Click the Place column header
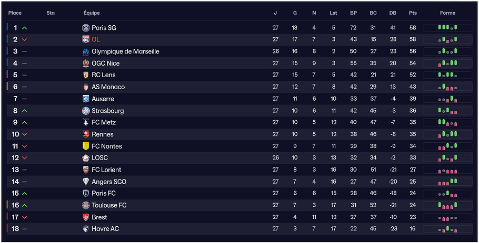 pos(15,13)
